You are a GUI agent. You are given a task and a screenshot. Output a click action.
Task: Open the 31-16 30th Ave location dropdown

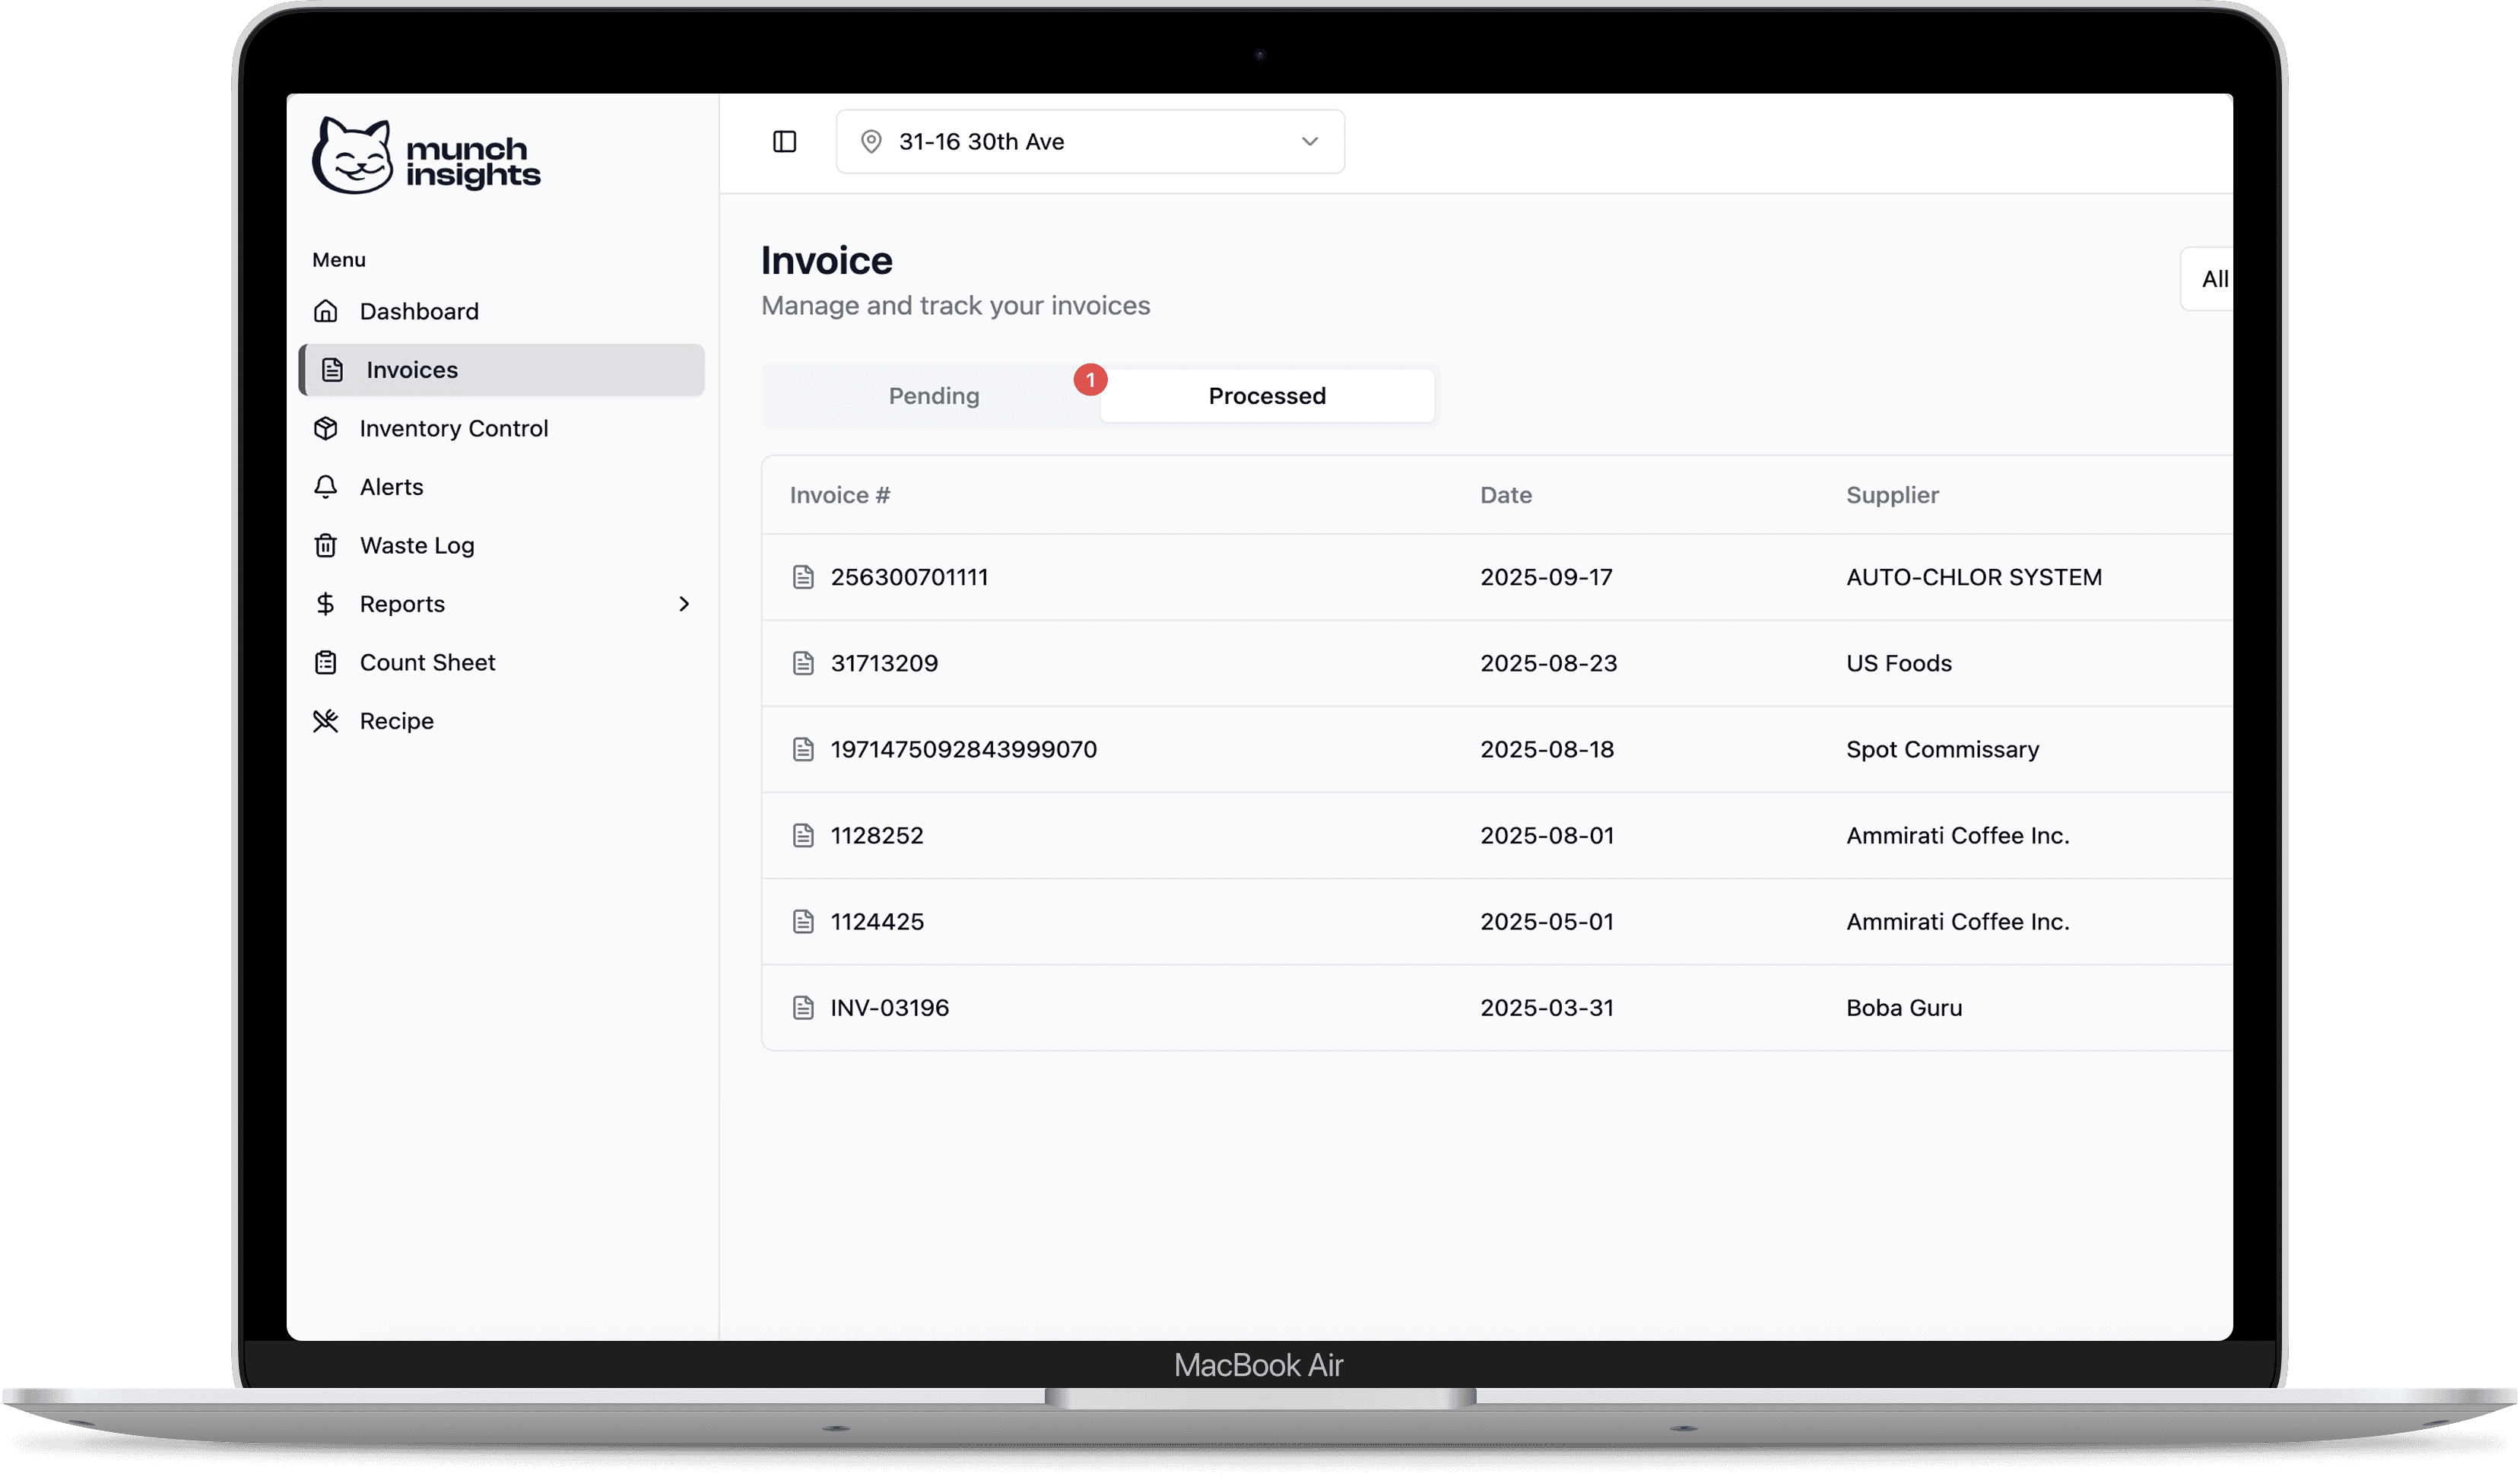(x=1089, y=142)
